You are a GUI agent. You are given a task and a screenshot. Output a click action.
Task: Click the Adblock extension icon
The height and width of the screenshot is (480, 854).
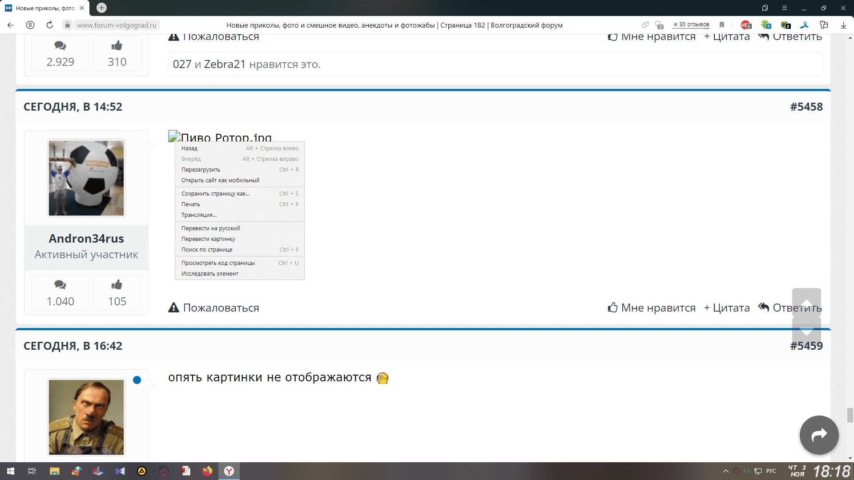pyautogui.click(x=745, y=25)
